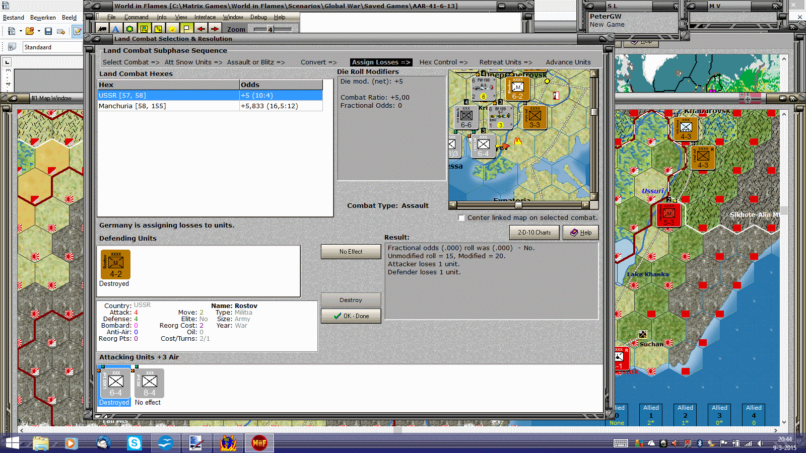Click the blue letter A toolbar icon

point(116,29)
